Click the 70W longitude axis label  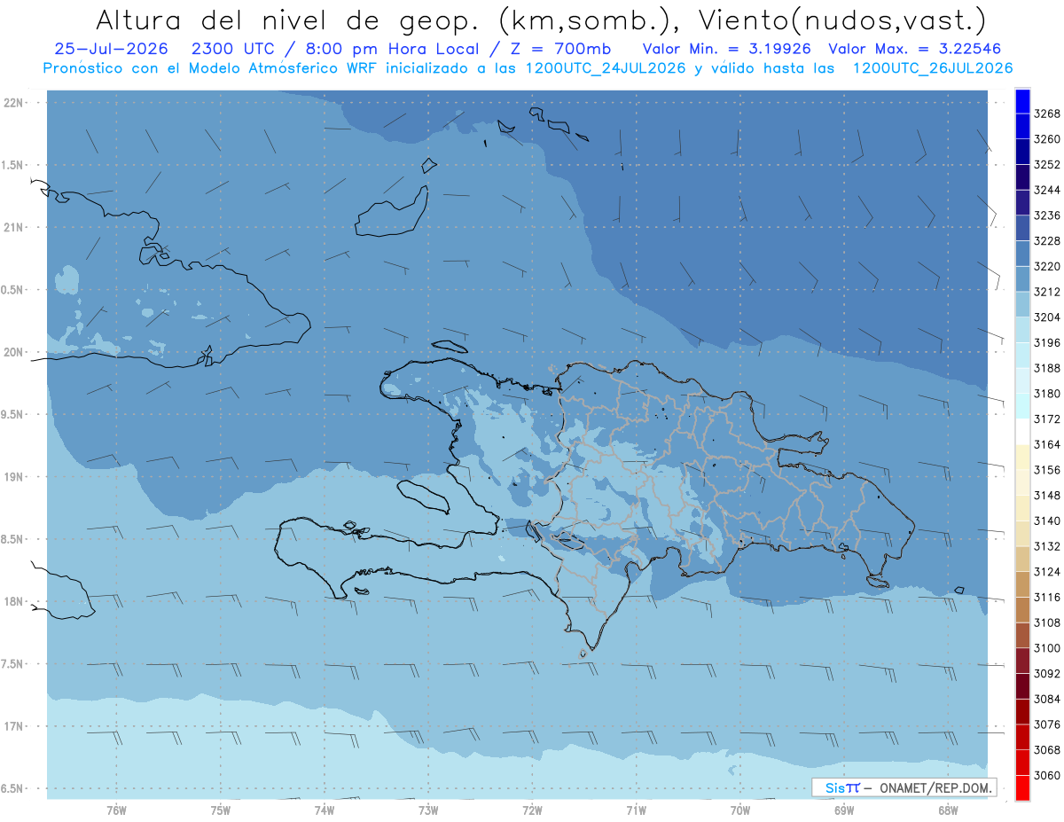(740, 810)
